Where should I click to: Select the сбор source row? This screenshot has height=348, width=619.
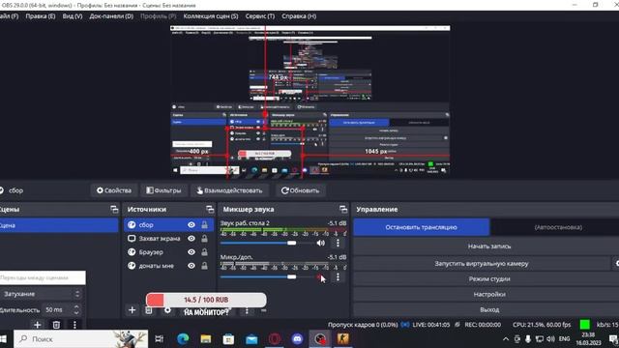point(168,225)
